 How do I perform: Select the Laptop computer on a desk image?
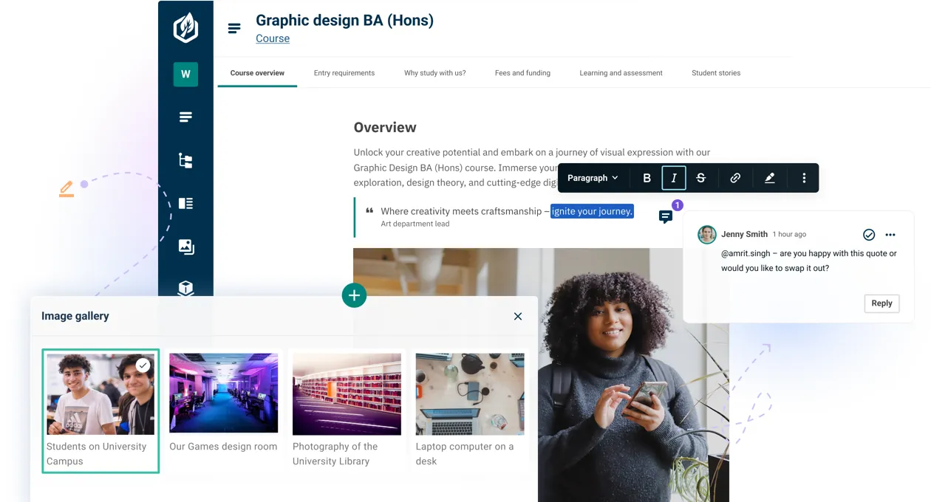pos(470,393)
